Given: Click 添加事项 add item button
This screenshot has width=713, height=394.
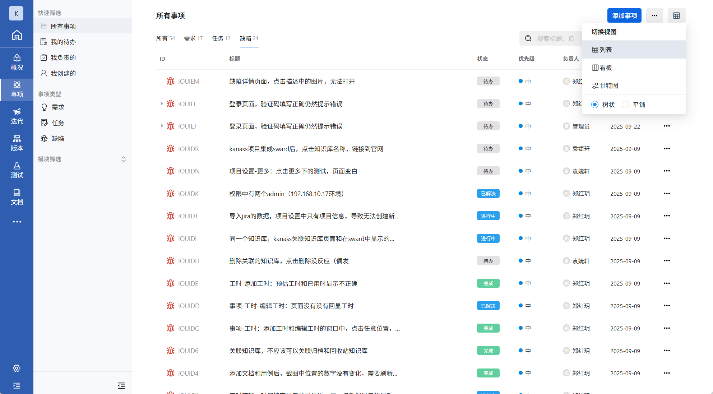Looking at the screenshot, I should 624,15.
